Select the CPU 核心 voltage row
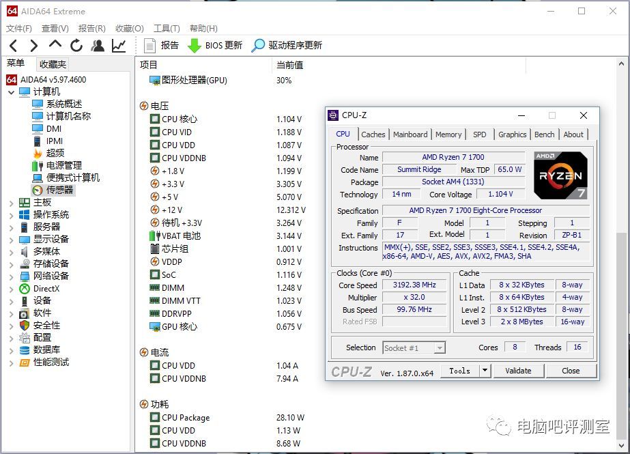The image size is (630, 454). click(x=227, y=119)
